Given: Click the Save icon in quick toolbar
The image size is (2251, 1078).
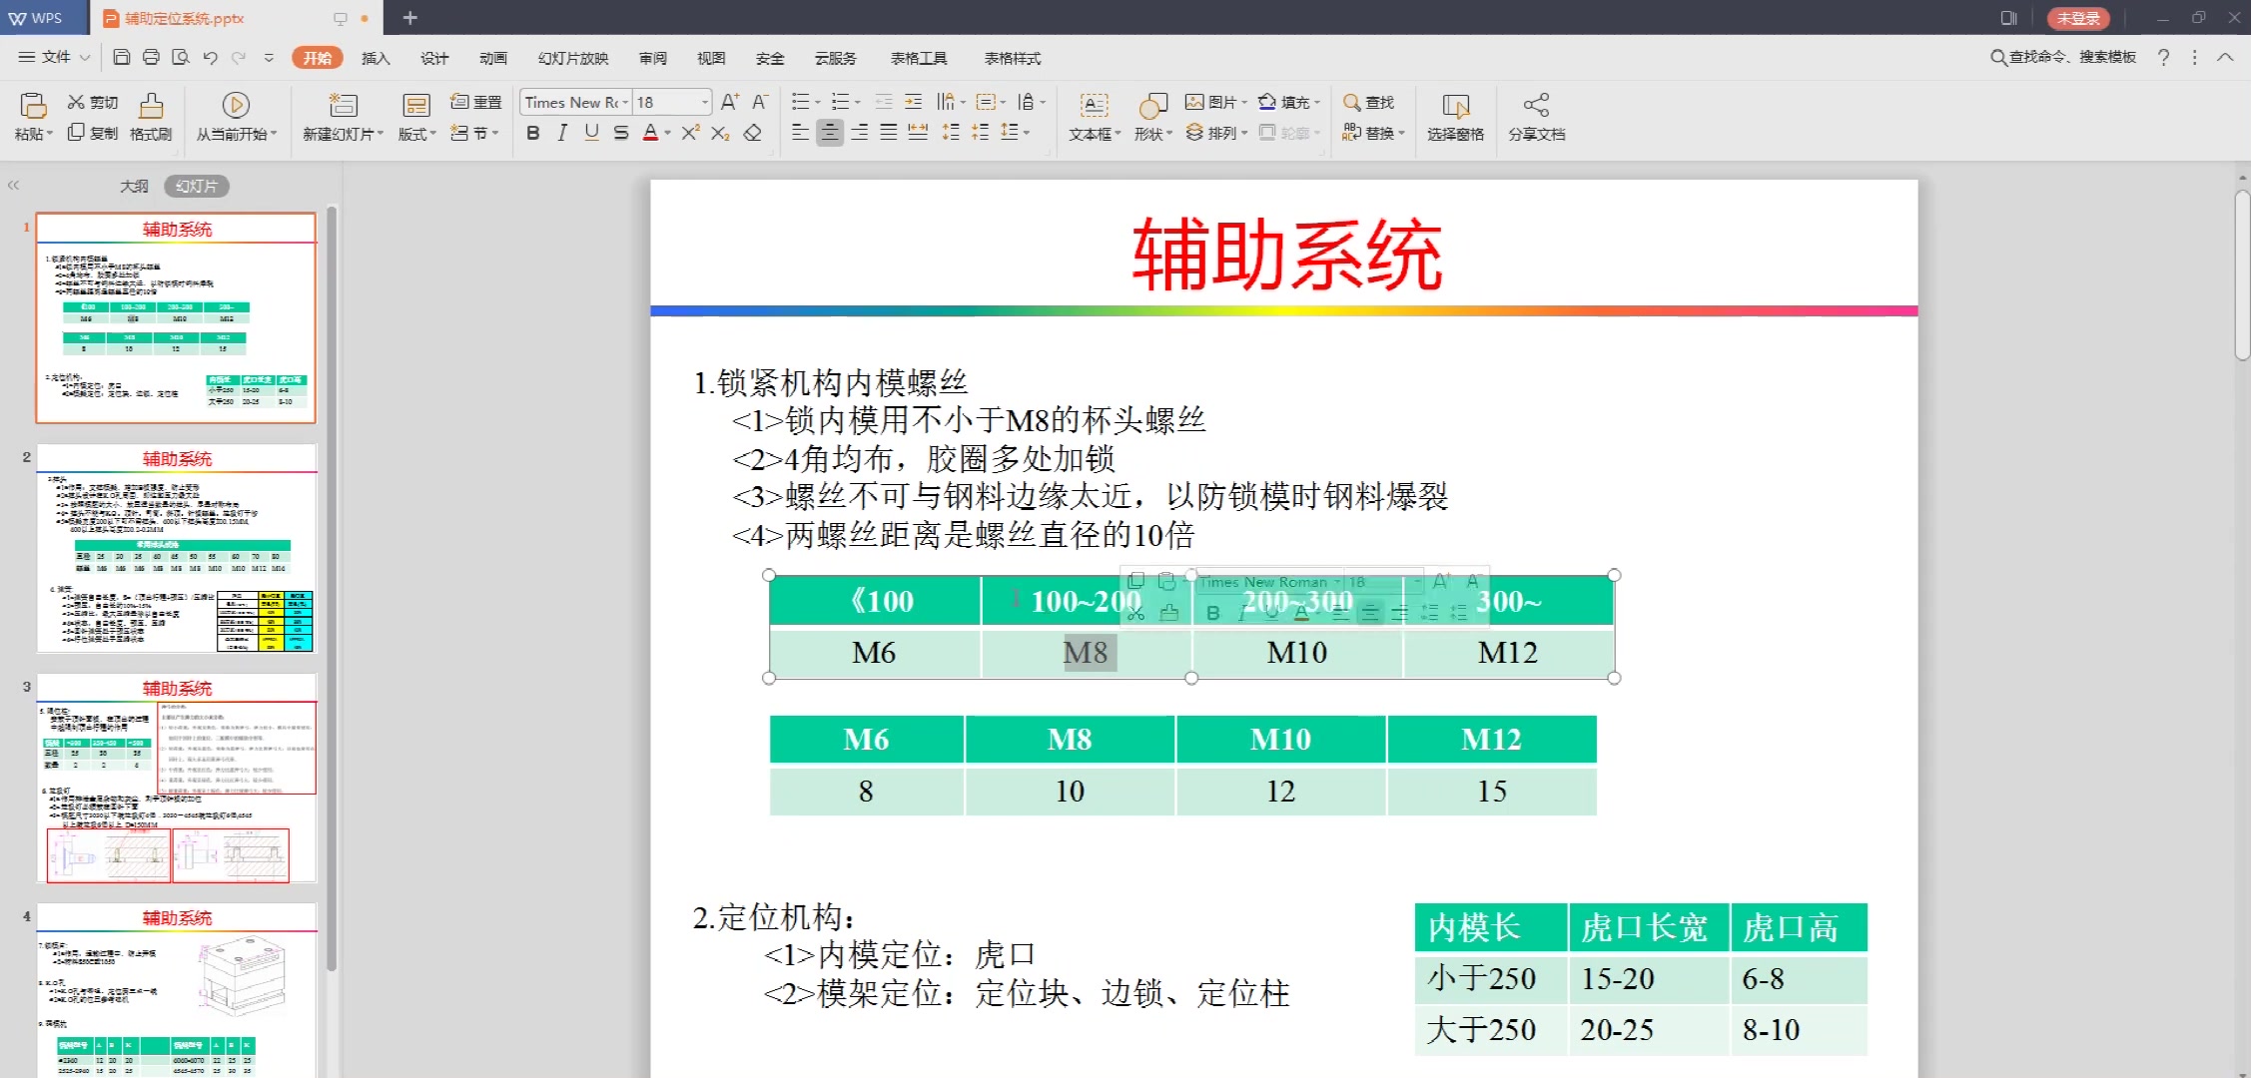Looking at the screenshot, I should (121, 57).
